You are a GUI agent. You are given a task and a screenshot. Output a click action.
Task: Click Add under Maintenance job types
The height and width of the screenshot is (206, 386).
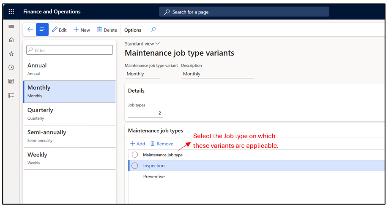(137, 144)
